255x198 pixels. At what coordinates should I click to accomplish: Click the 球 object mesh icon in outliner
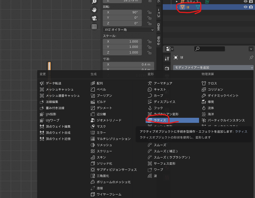(x=182, y=7)
